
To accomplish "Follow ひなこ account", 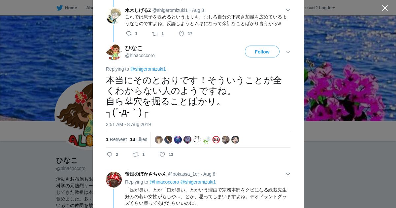I will (262, 52).
